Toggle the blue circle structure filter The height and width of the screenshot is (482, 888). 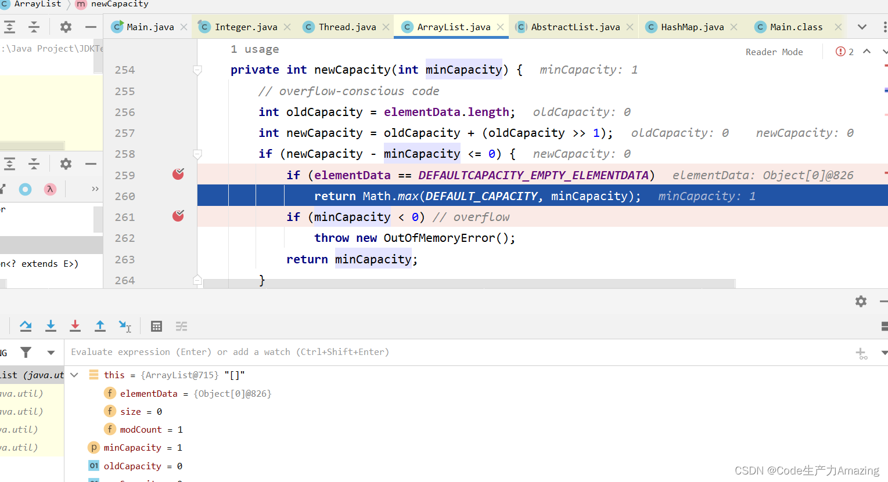25,189
